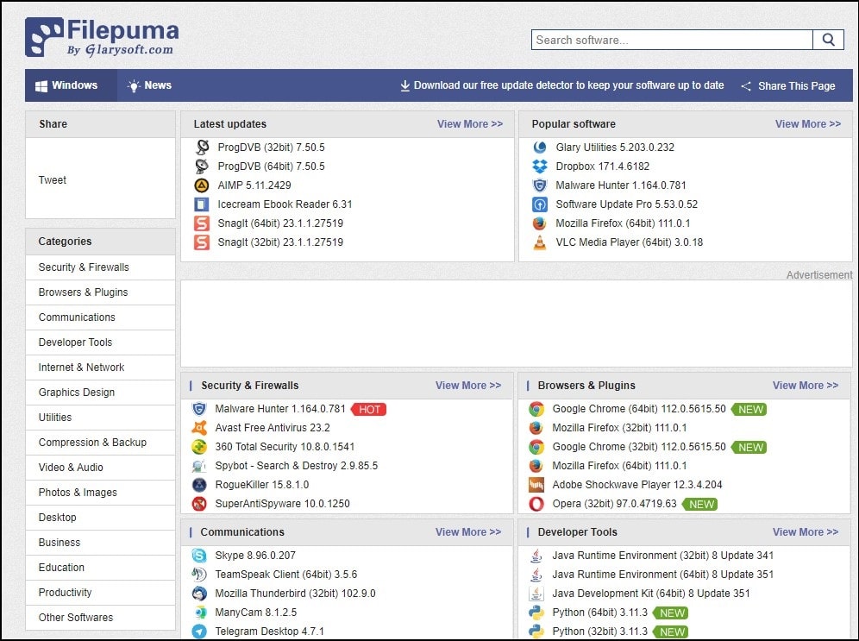Click the Download free update detector link
The height and width of the screenshot is (641, 859).
[562, 85]
